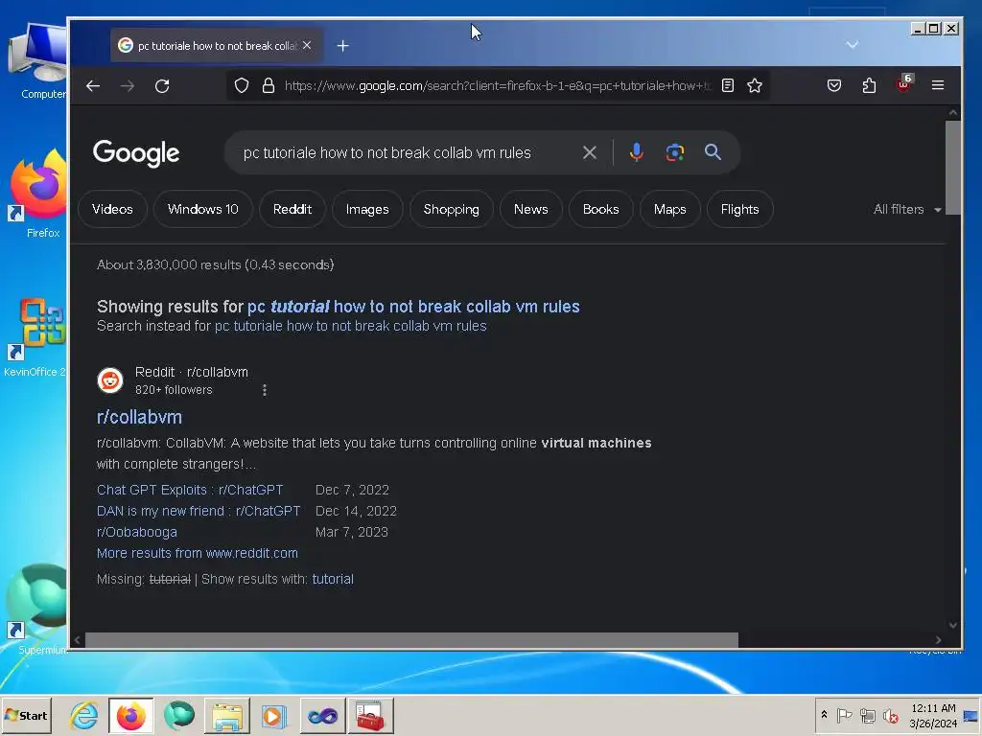The image size is (982, 736).
Task: Bookmark this page with the star
Action: [755, 85]
